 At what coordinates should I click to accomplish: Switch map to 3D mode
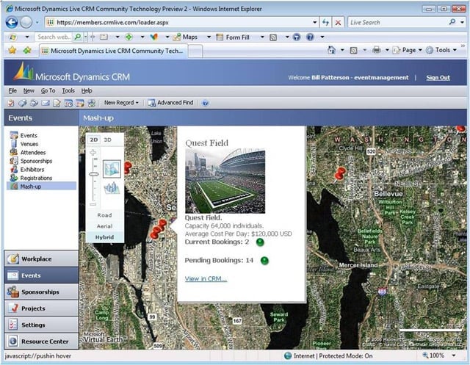107,140
